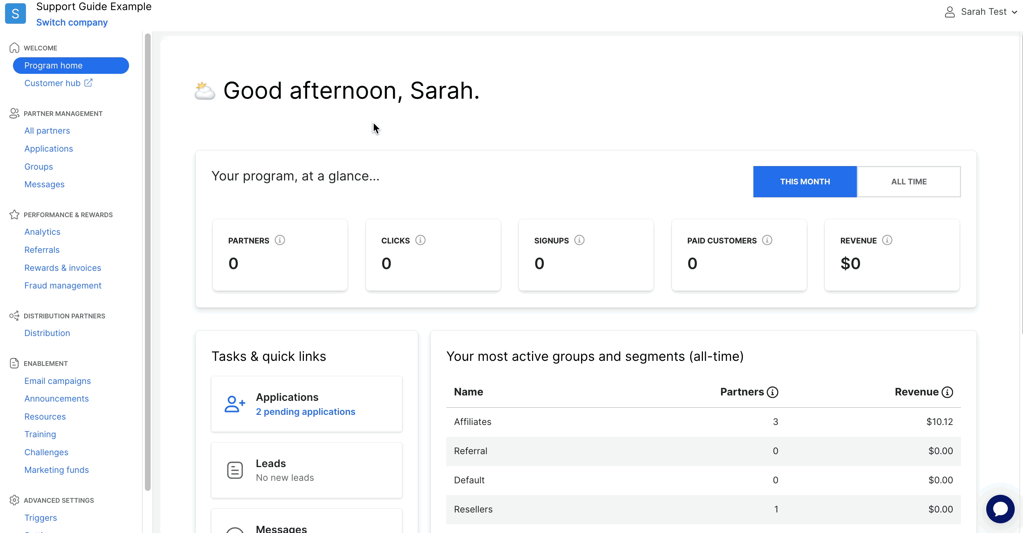This screenshot has height=533, width=1023.
Task: Switch to ALL TIME view
Action: 909,182
